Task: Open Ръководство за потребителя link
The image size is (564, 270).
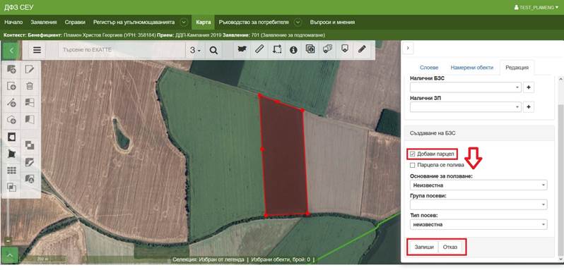Action: click(x=254, y=23)
